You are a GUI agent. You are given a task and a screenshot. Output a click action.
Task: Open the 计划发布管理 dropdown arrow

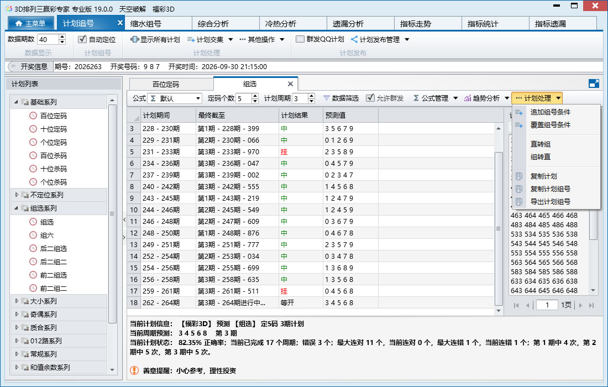[x=407, y=39]
